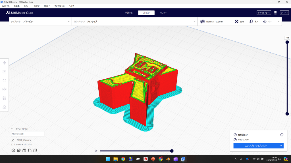The width and height of the screenshot is (291, 163).
Task: Open the プレファレンス menu
Action: coord(59,6)
